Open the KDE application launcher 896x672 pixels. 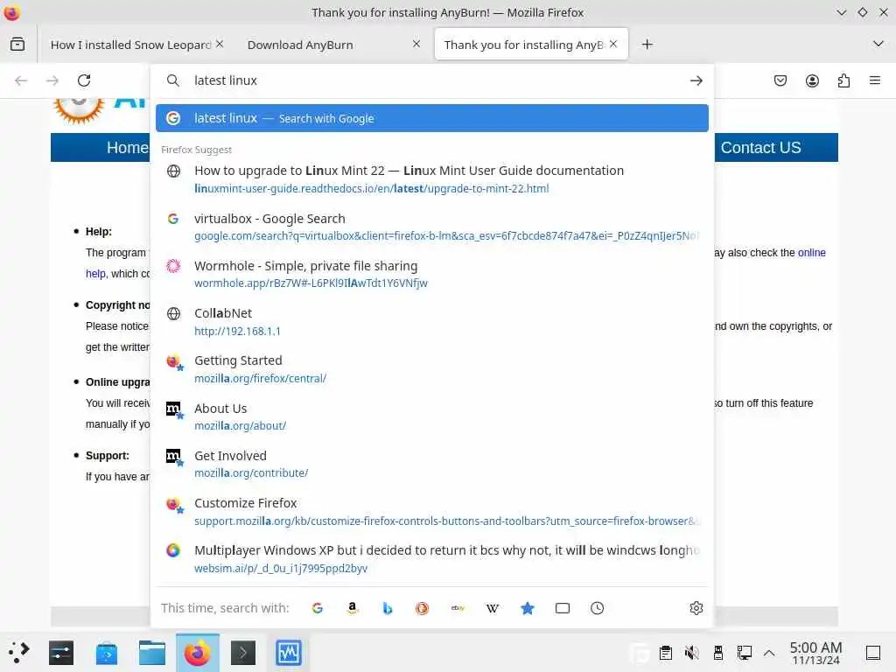19,652
